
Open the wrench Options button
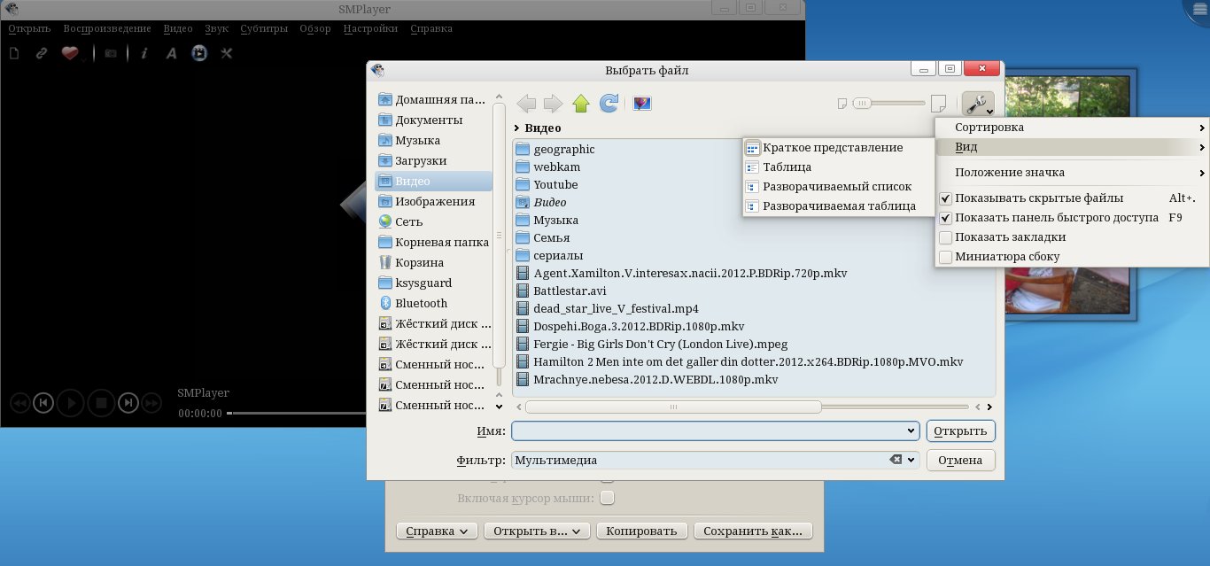[978, 105]
